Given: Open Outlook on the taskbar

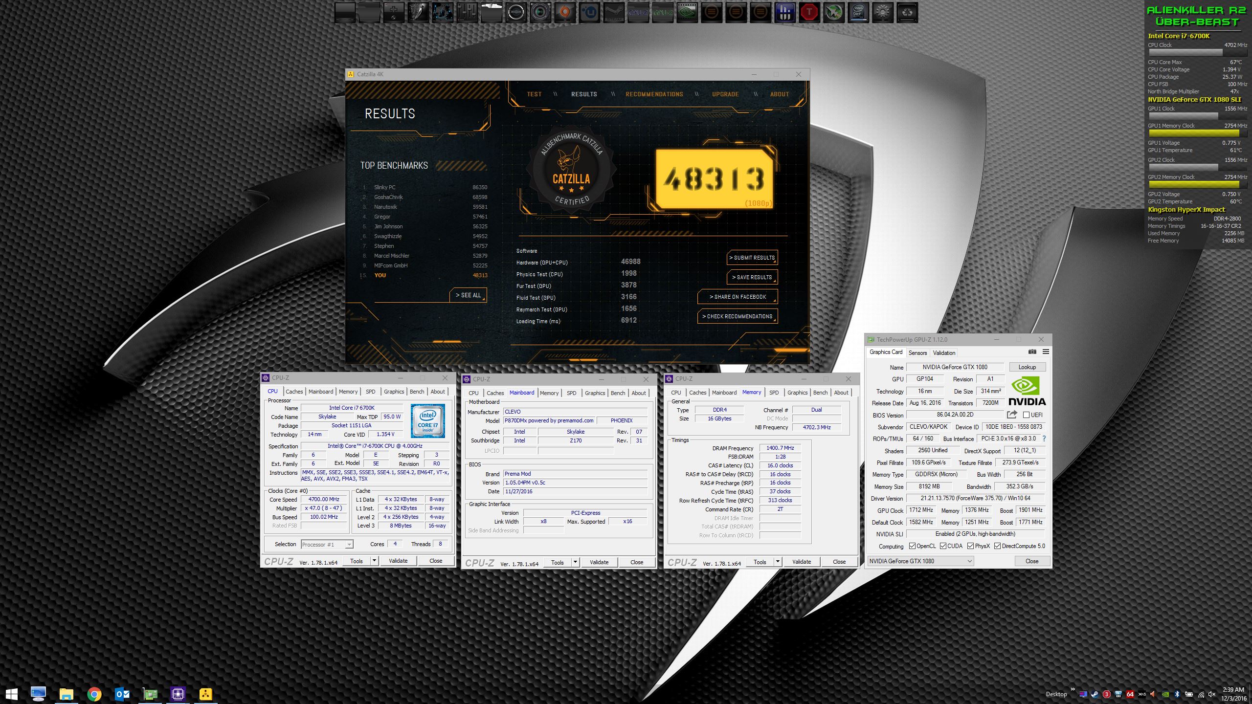Looking at the screenshot, I should coord(122,694).
